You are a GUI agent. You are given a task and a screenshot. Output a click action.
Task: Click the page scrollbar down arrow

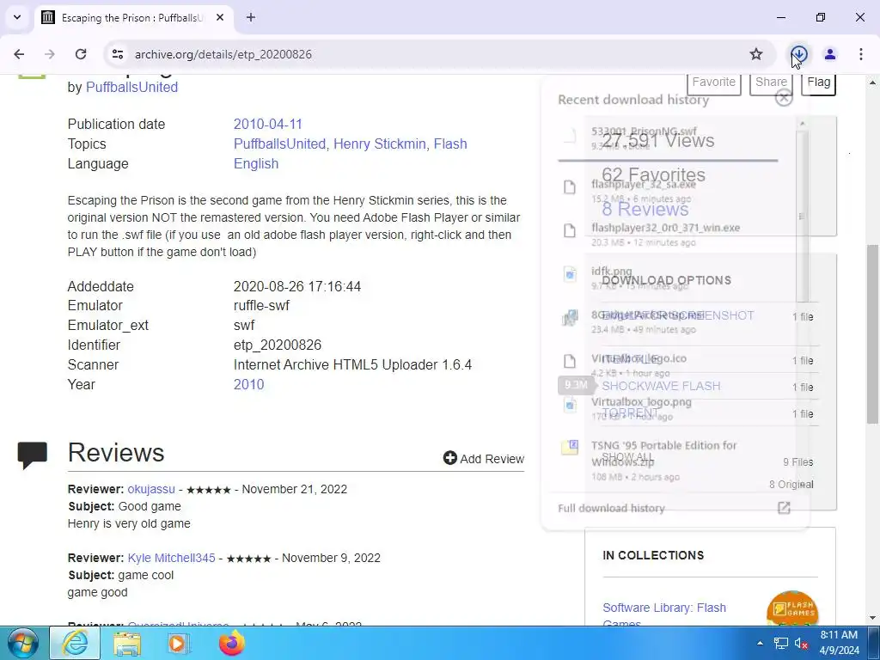pos(873,617)
